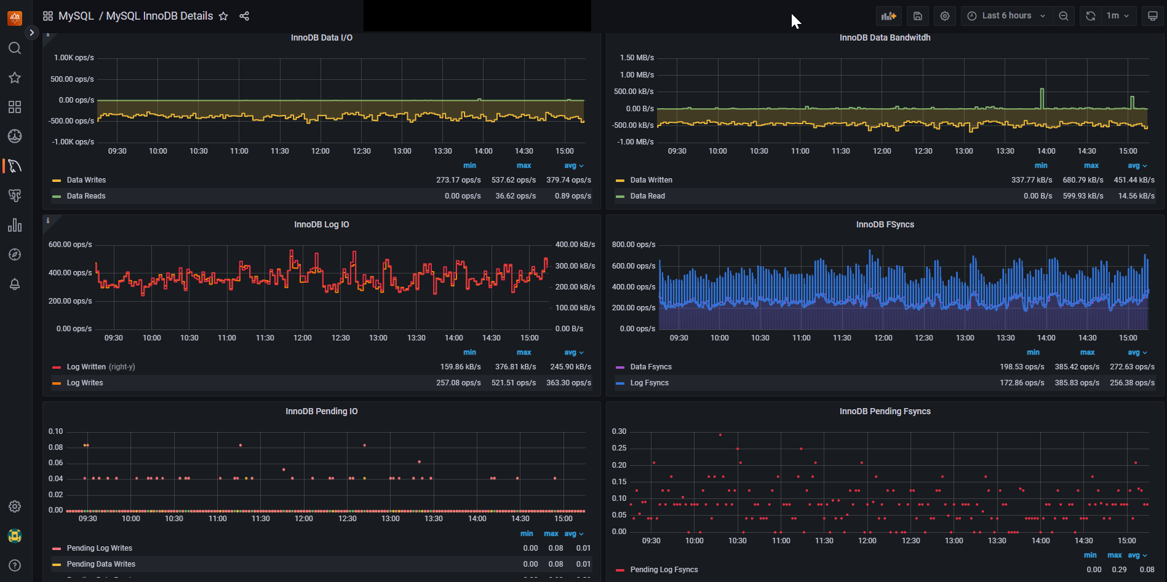This screenshot has width=1167, height=582.
Task: Change color of Log Fsyncs blue swatch
Action: tap(620, 383)
